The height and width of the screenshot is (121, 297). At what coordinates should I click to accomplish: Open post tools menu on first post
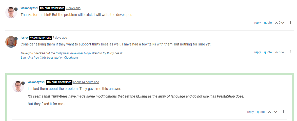click(290, 23)
